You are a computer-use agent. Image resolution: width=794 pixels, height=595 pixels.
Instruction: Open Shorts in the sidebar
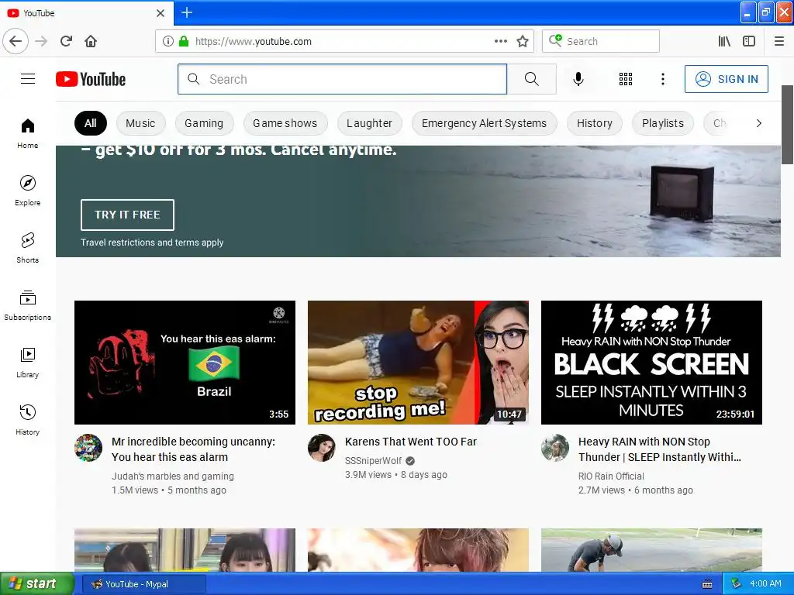pos(28,248)
